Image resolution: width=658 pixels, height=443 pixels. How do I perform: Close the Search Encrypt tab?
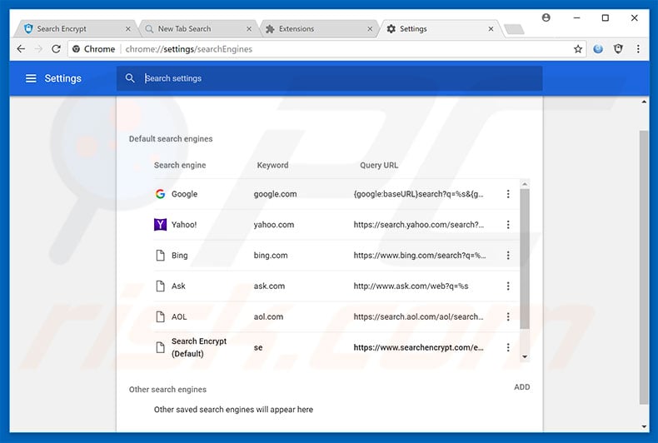pyautogui.click(x=128, y=29)
